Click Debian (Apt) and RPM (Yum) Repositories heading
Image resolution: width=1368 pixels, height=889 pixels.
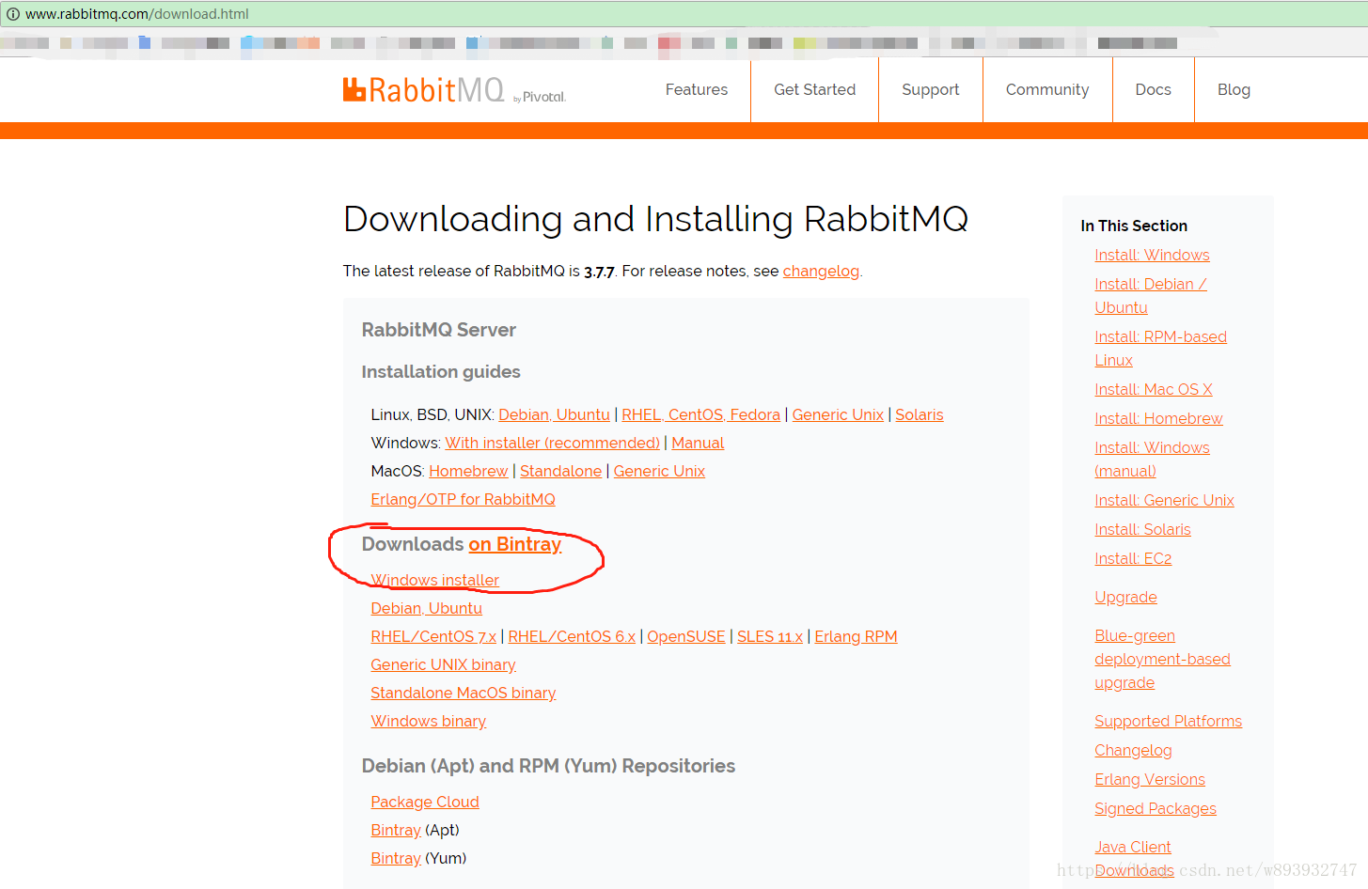coord(548,766)
